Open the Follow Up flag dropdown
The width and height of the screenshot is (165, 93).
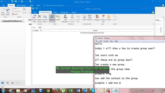click(104, 19)
